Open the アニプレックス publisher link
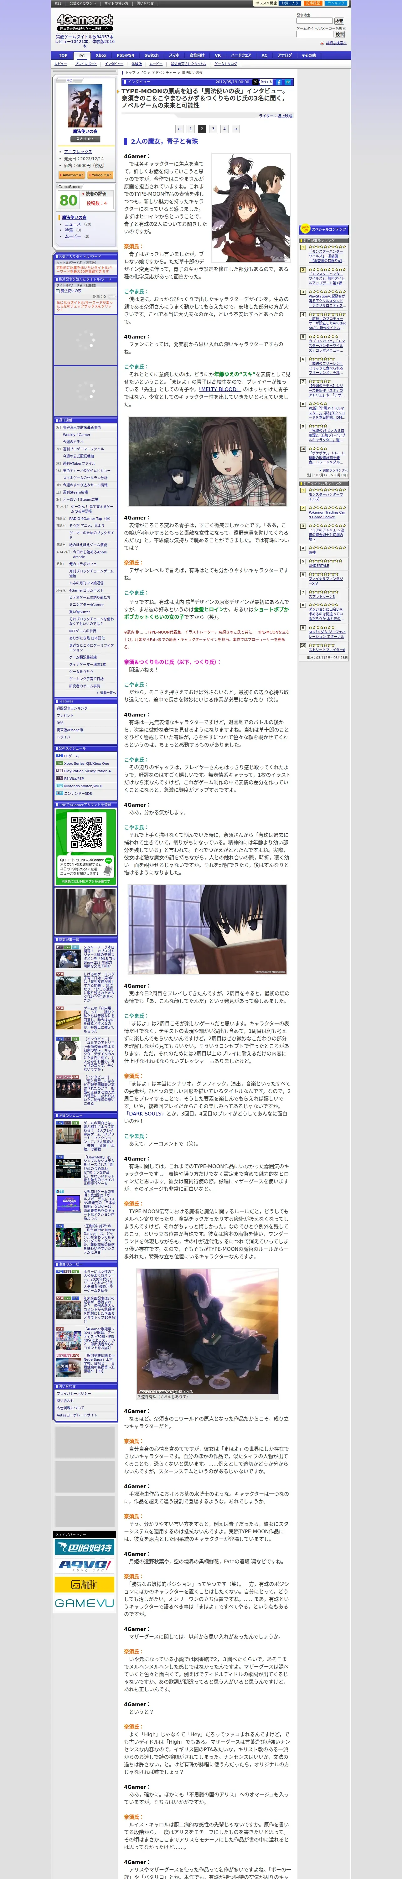This screenshot has width=402, height=1879. click(x=78, y=152)
